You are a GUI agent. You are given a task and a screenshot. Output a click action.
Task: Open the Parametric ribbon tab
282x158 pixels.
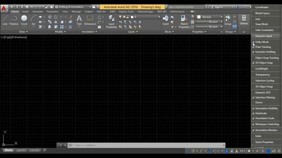coord(52,12)
